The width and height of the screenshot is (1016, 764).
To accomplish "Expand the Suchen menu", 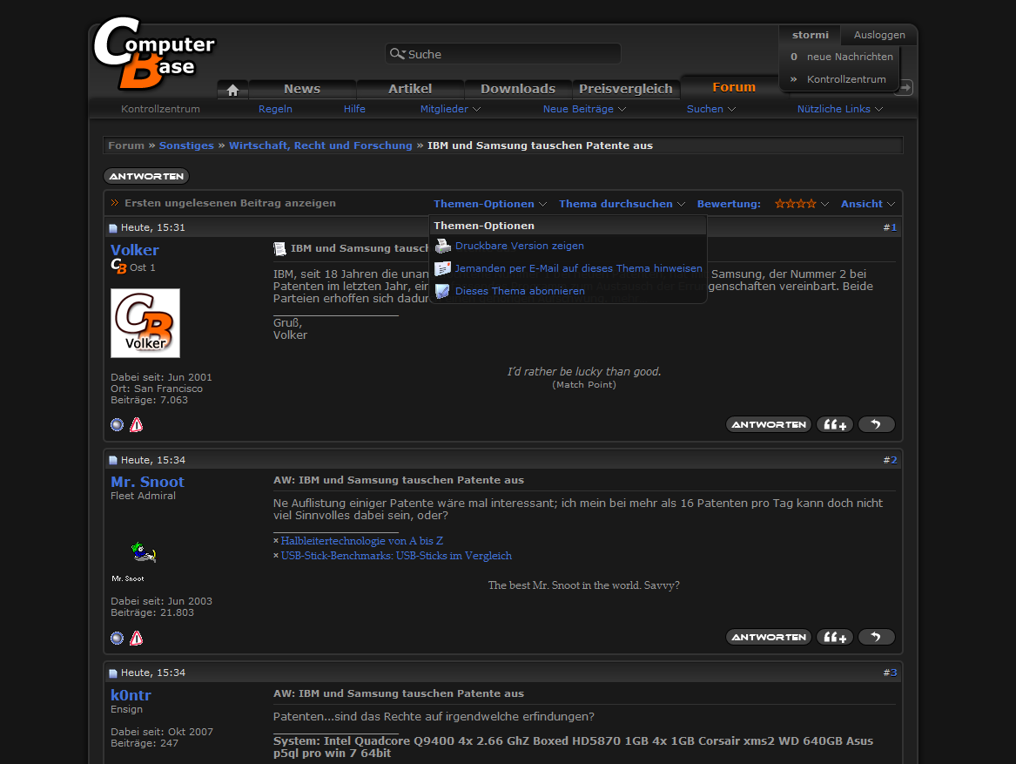I will pyautogui.click(x=710, y=109).
